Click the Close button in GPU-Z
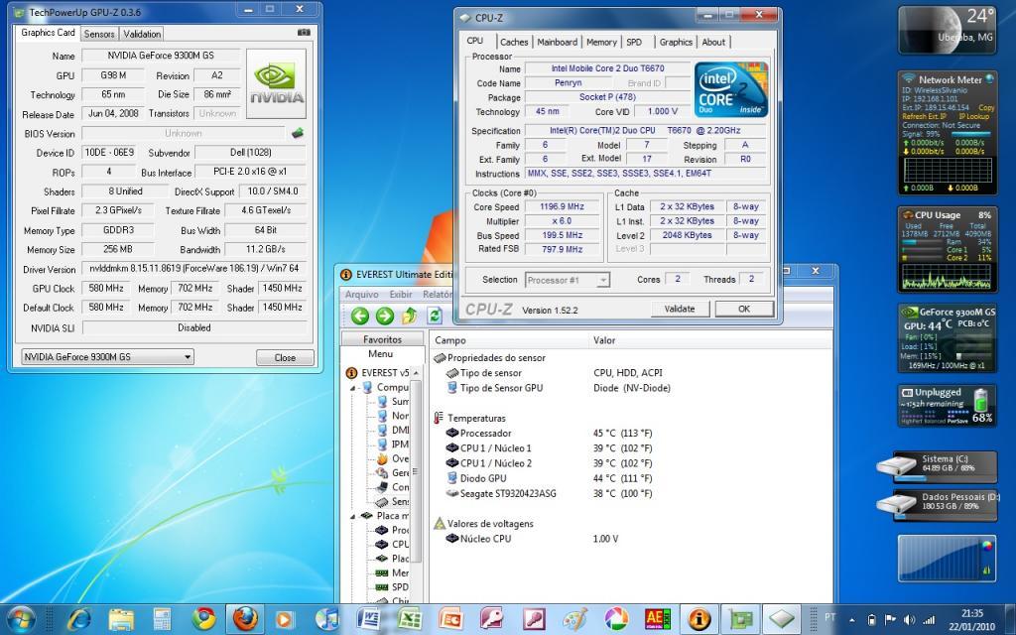Screen dimensions: 1016x635 (285, 357)
